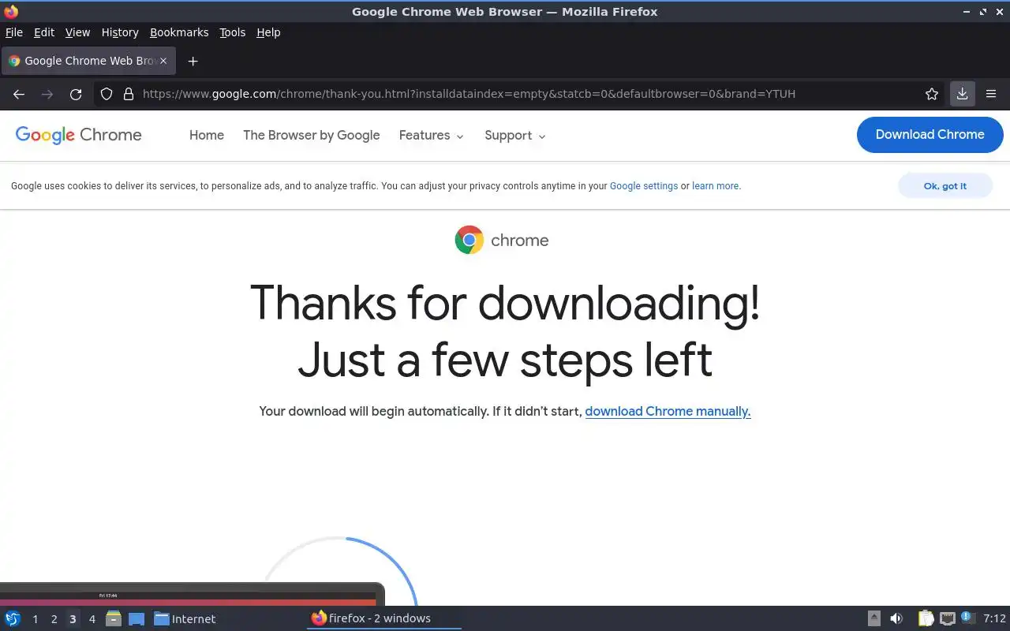Screen dimensions: 1010x631
Task: Open the tracking protection shield icon
Action: click(107, 94)
